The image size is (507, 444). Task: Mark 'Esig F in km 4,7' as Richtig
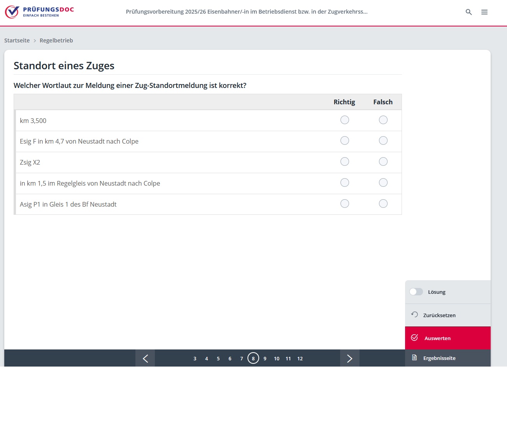coord(345,140)
